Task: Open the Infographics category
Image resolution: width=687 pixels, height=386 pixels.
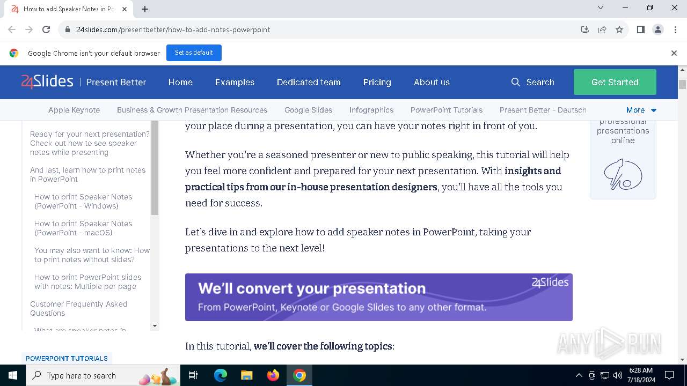Action: (x=371, y=110)
